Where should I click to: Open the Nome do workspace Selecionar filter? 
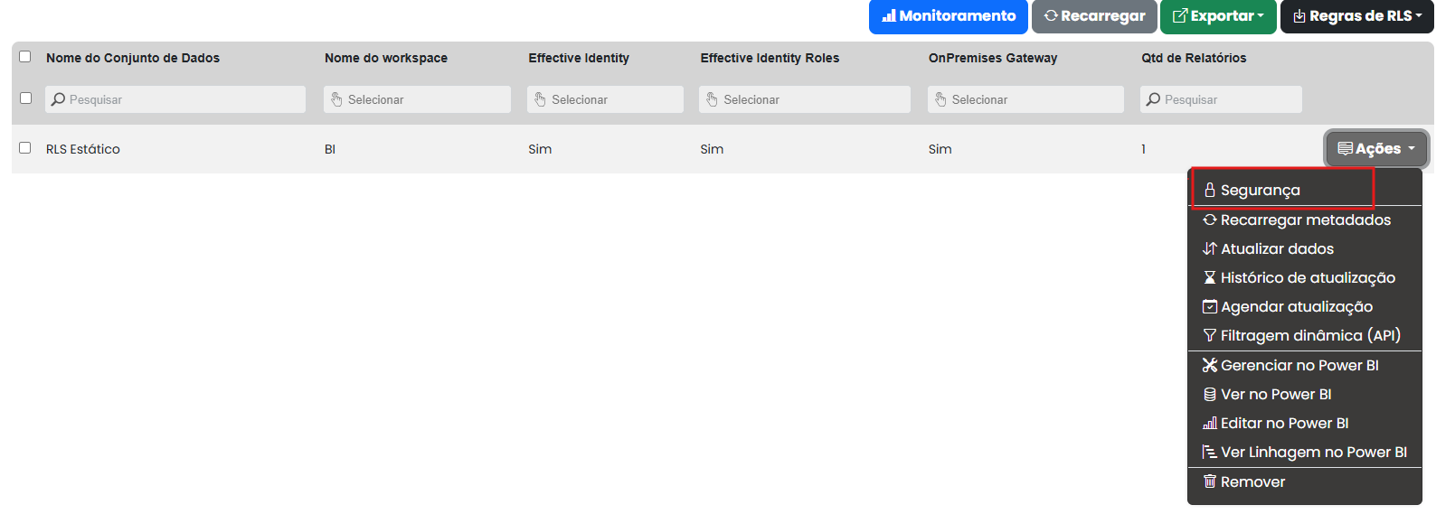[x=417, y=99]
